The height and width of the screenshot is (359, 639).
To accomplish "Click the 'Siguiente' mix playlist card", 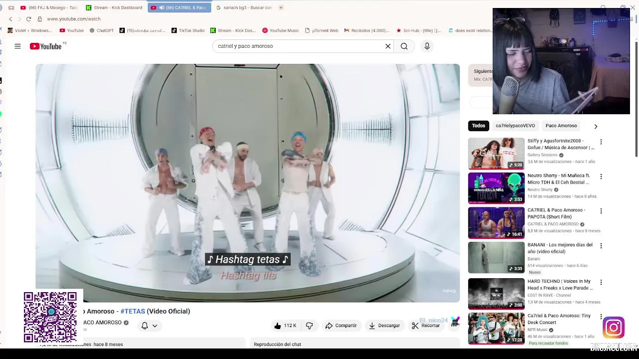I will (x=480, y=75).
